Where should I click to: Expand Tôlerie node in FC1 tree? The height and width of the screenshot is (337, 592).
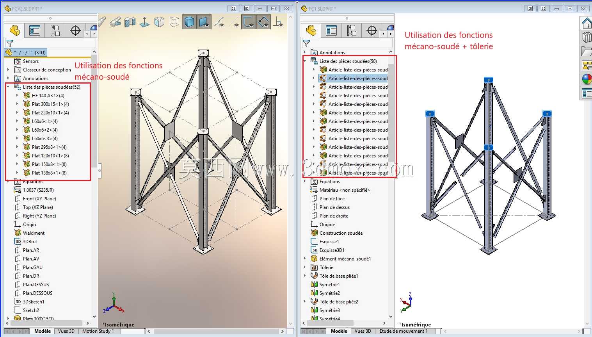tap(305, 267)
